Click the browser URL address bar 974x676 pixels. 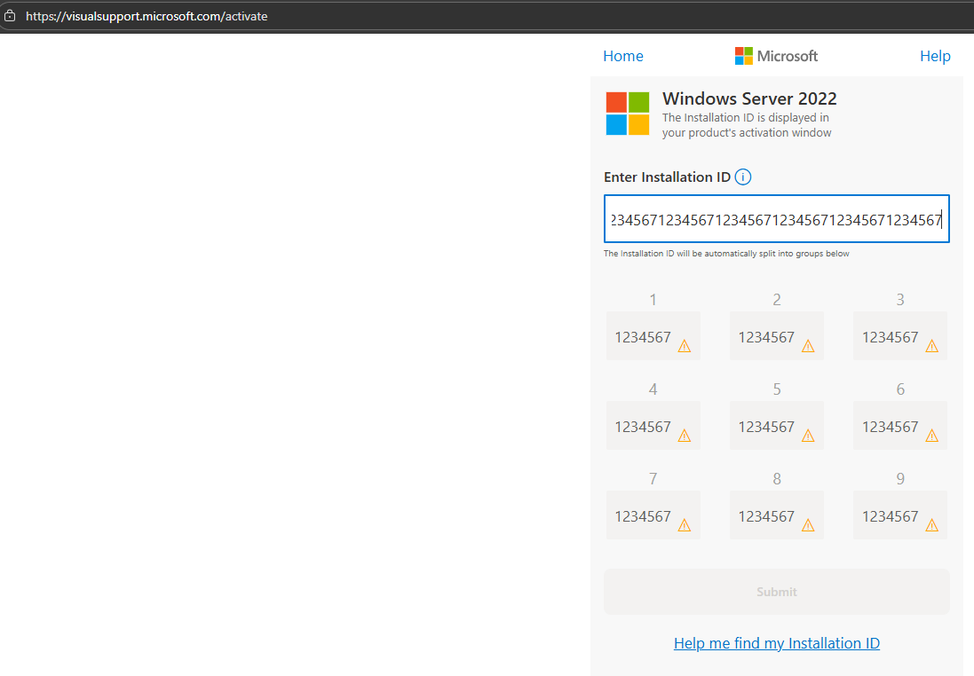coord(487,16)
